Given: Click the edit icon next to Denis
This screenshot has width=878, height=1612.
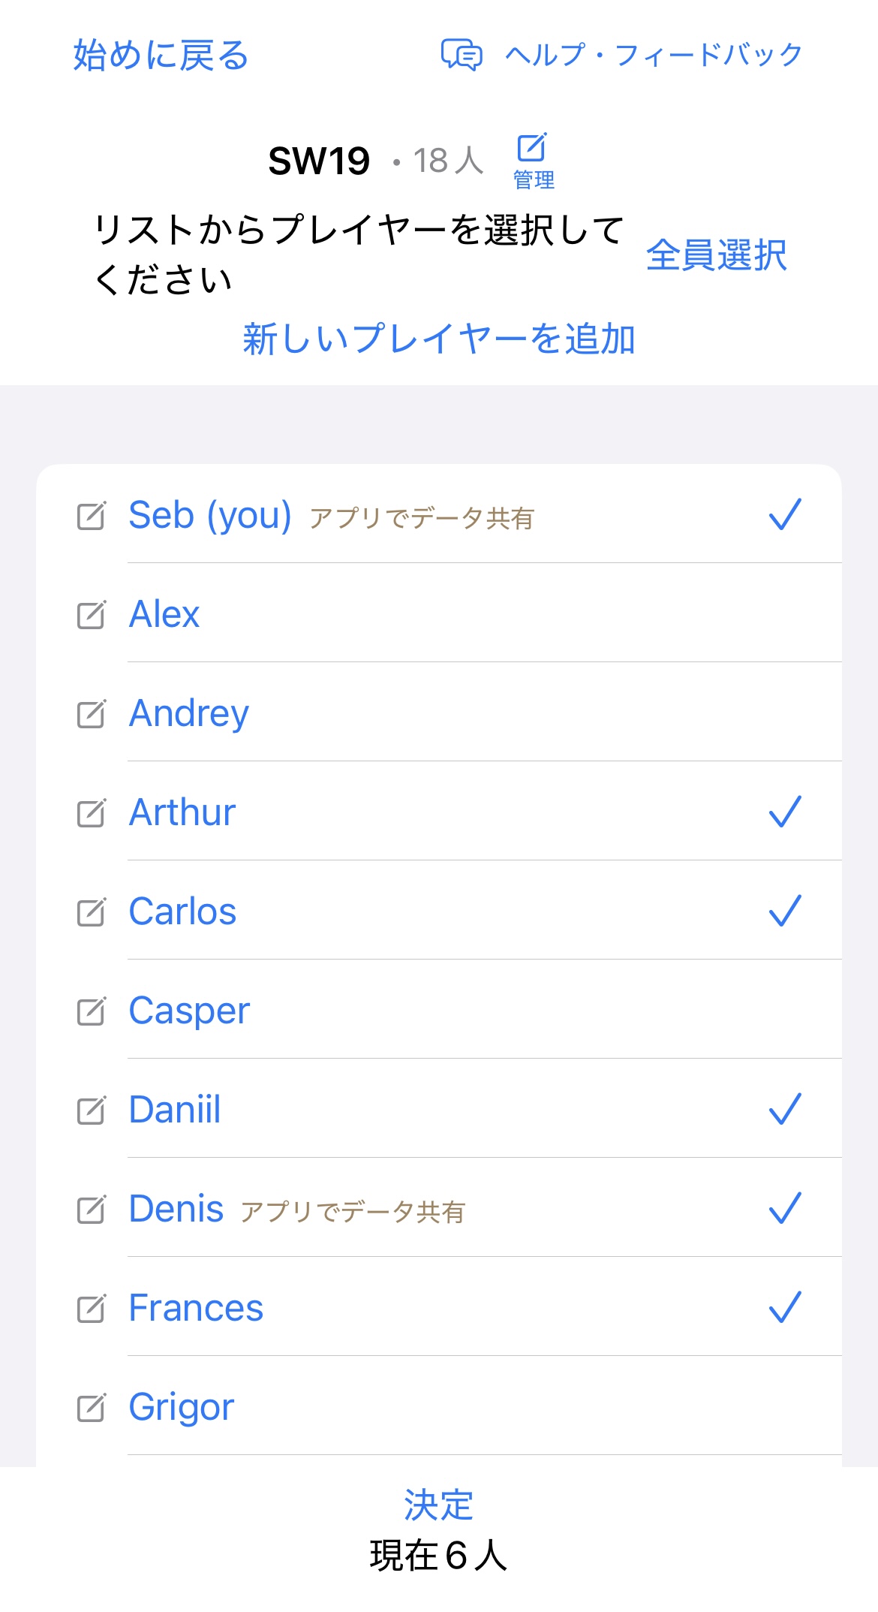Looking at the screenshot, I should pyautogui.click(x=92, y=1210).
